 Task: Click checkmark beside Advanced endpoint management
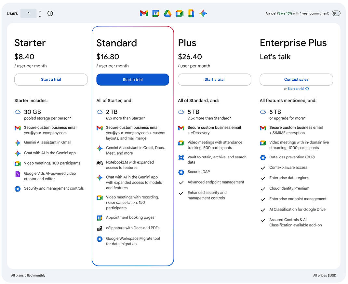tap(181, 183)
